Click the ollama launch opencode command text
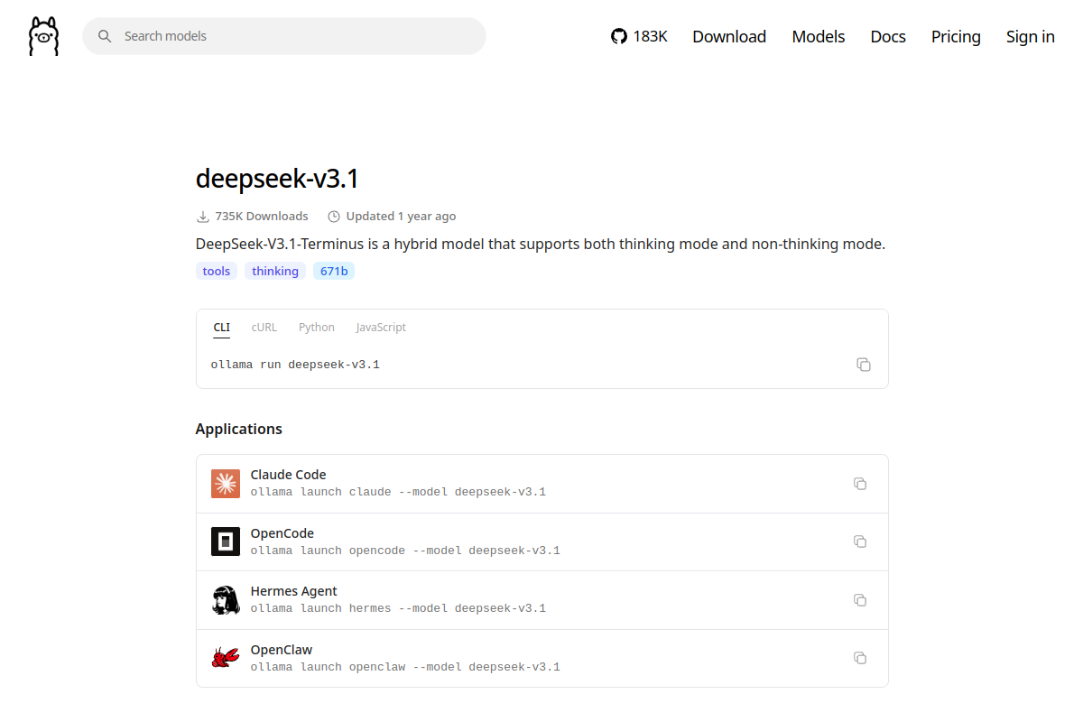 pyautogui.click(x=405, y=551)
